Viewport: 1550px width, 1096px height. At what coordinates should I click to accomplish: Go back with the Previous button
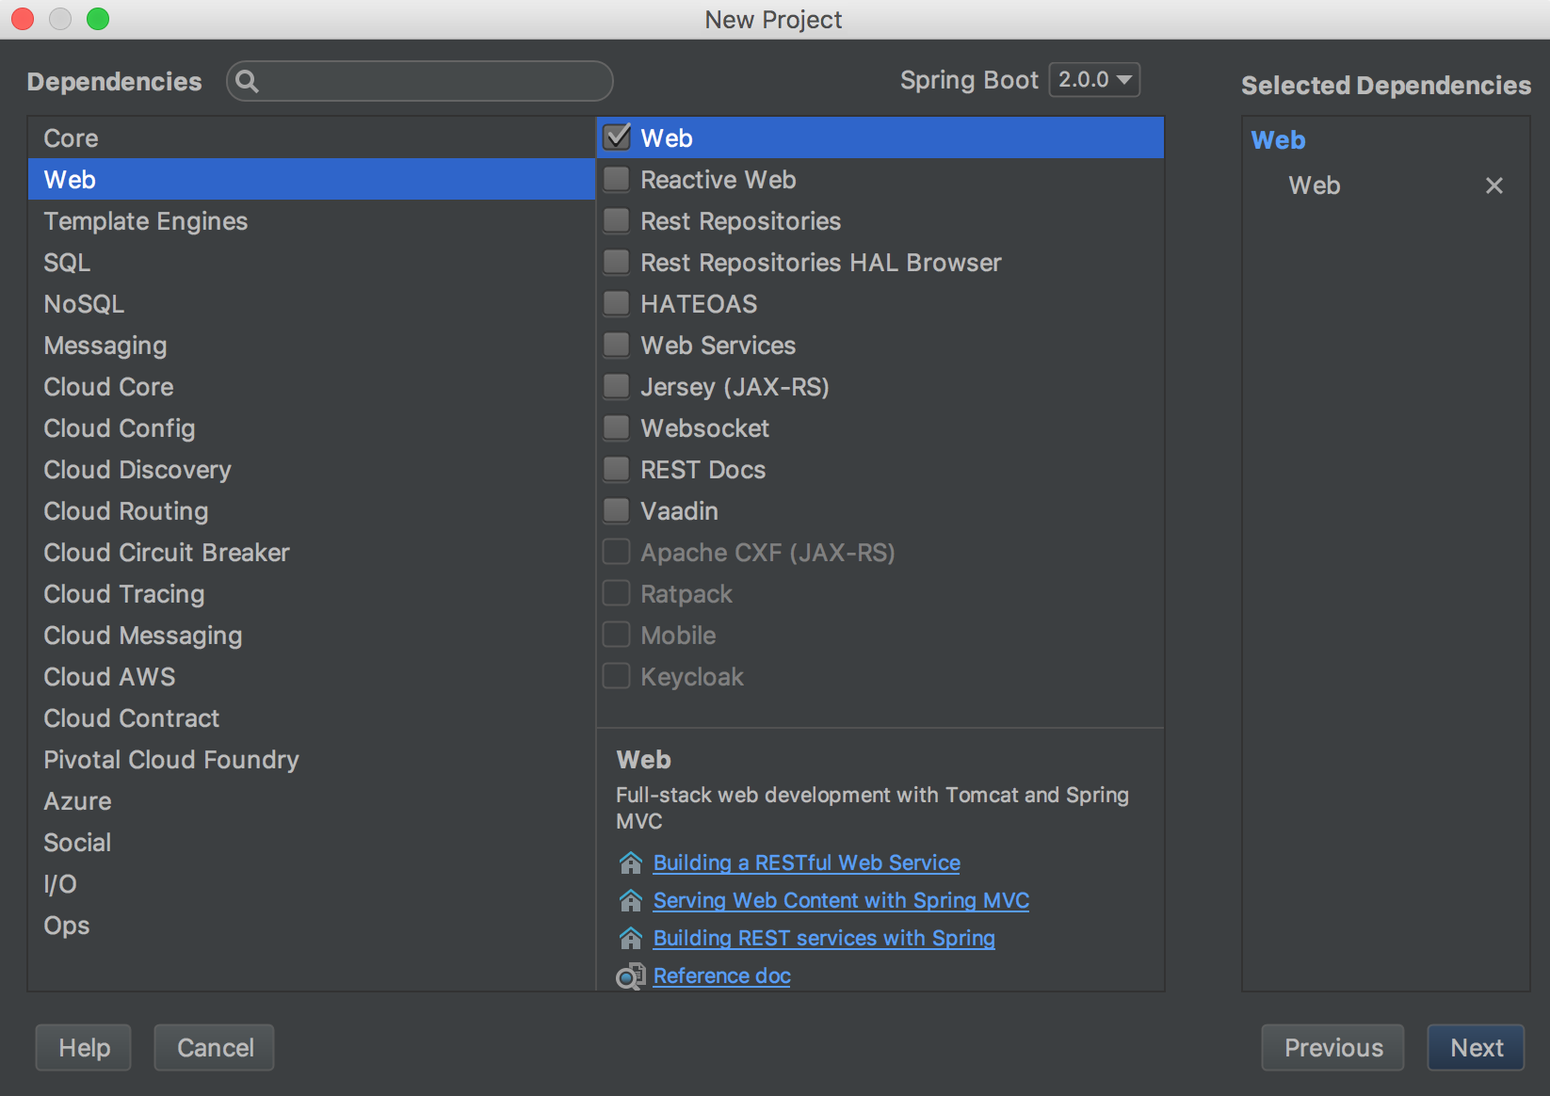pyautogui.click(x=1332, y=1047)
